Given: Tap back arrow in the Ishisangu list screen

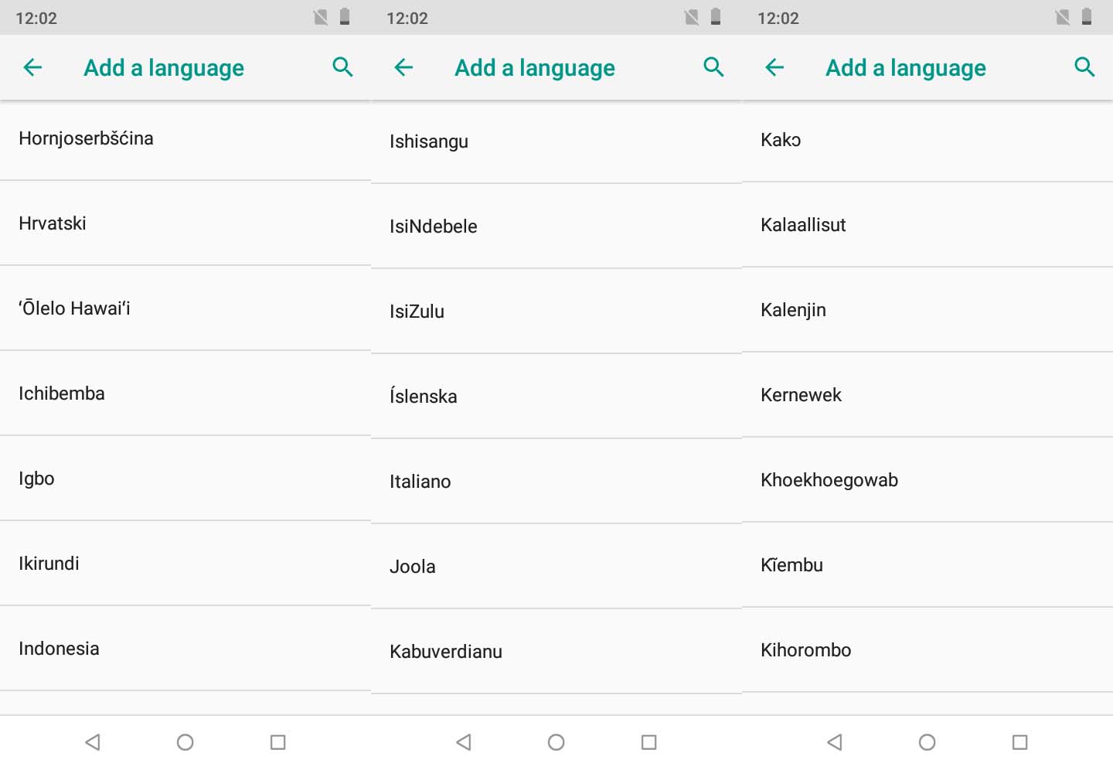Looking at the screenshot, I should pos(403,68).
